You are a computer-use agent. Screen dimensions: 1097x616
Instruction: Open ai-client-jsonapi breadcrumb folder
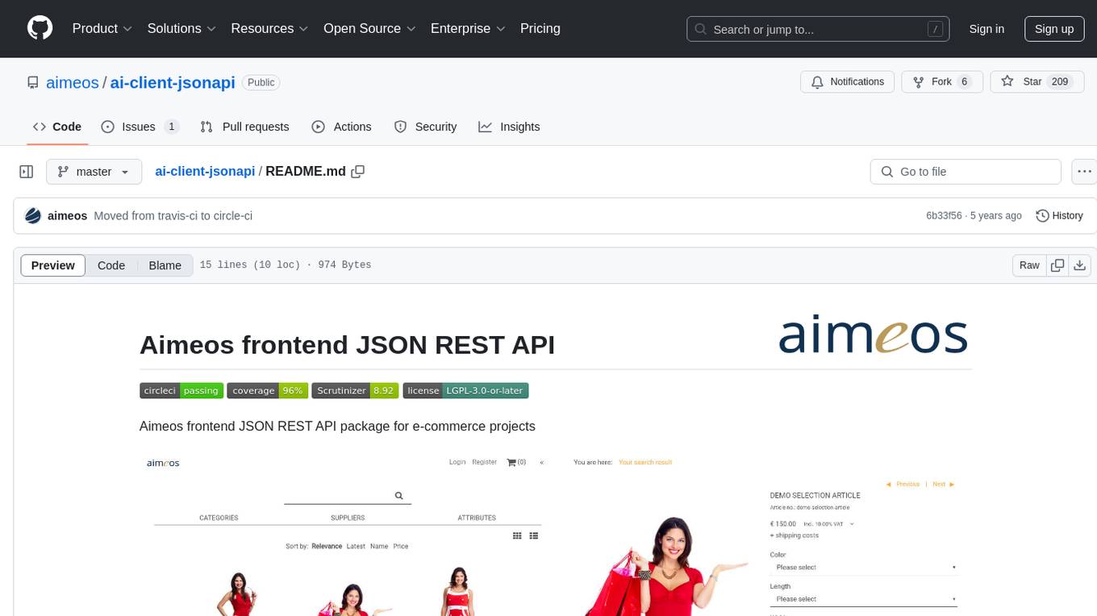pos(205,171)
